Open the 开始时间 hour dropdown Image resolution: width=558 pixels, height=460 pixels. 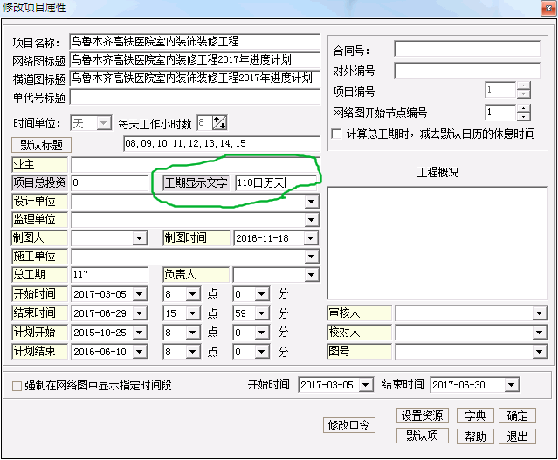[192, 294]
